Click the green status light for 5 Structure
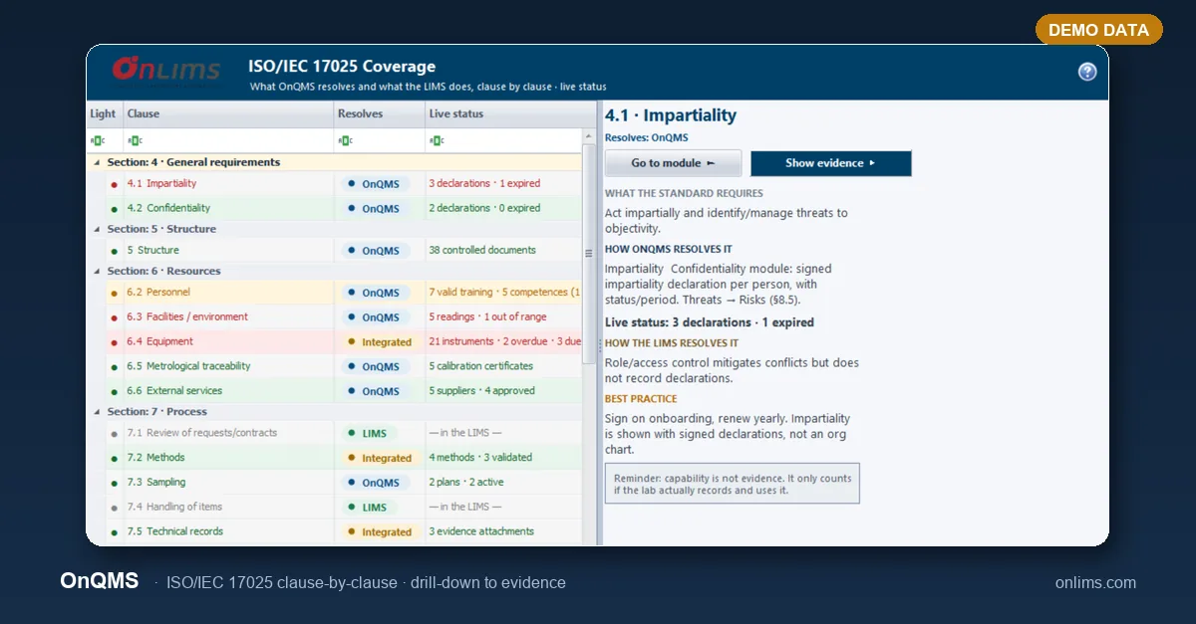 pyautogui.click(x=115, y=251)
